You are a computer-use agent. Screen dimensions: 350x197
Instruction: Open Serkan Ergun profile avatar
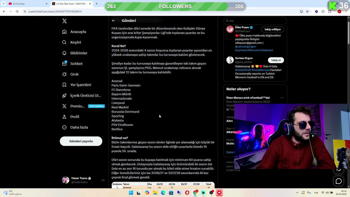point(230,60)
